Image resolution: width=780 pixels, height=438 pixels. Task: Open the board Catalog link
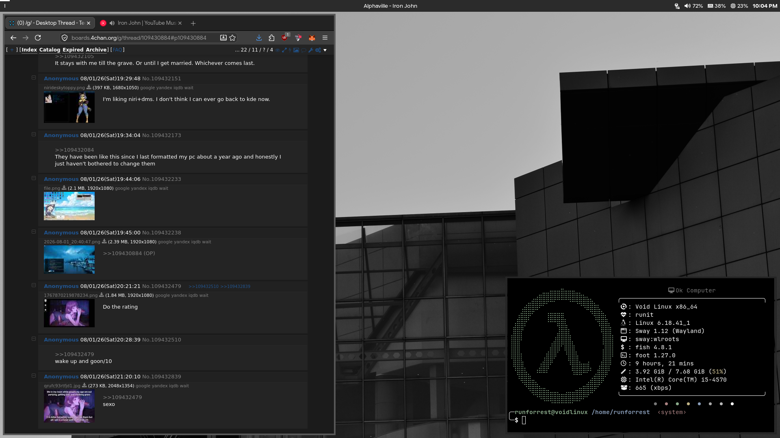click(x=50, y=50)
